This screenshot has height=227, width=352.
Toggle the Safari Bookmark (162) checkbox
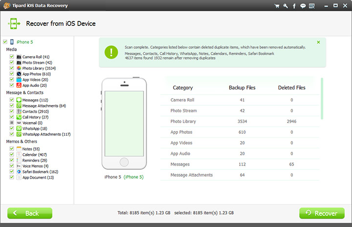(12, 171)
